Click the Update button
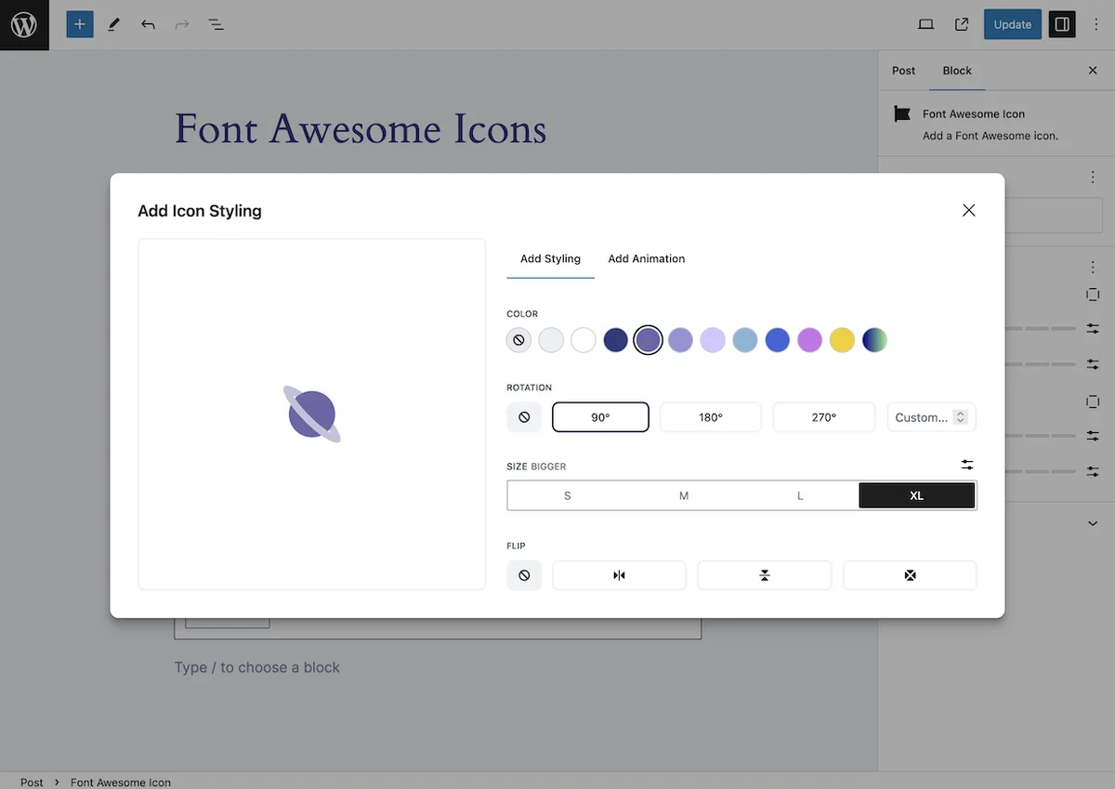1115x789 pixels. (x=1012, y=25)
